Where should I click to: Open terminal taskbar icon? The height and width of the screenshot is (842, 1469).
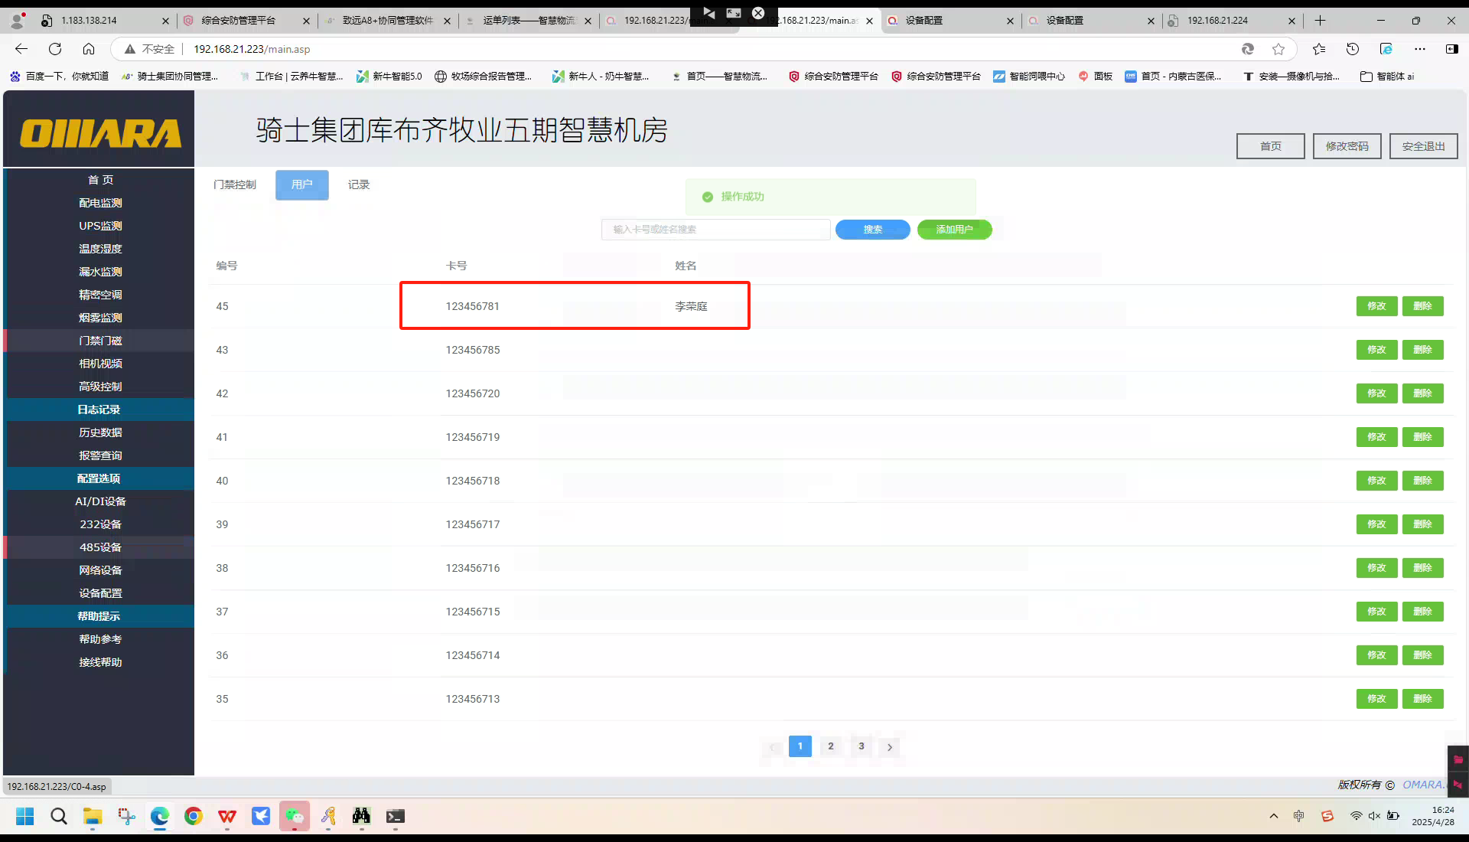[396, 816]
